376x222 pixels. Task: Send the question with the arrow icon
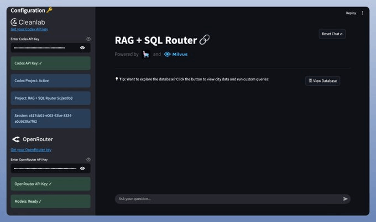pyautogui.click(x=345, y=199)
